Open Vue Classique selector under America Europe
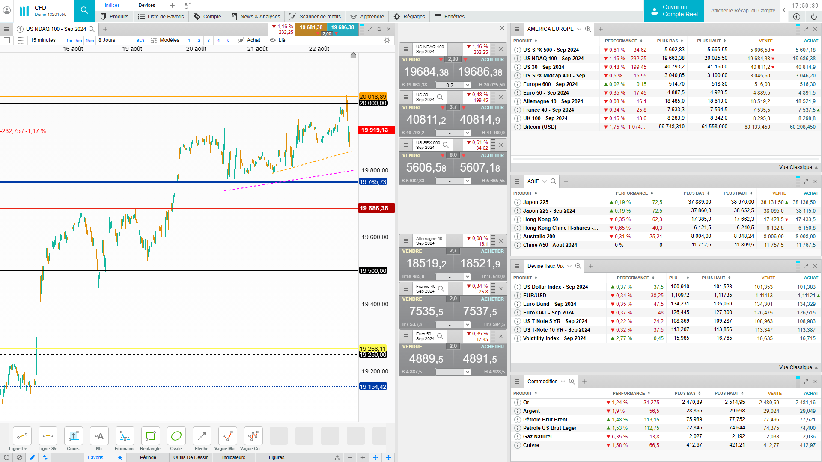Screen dimensions: 822x462 coord(798,167)
